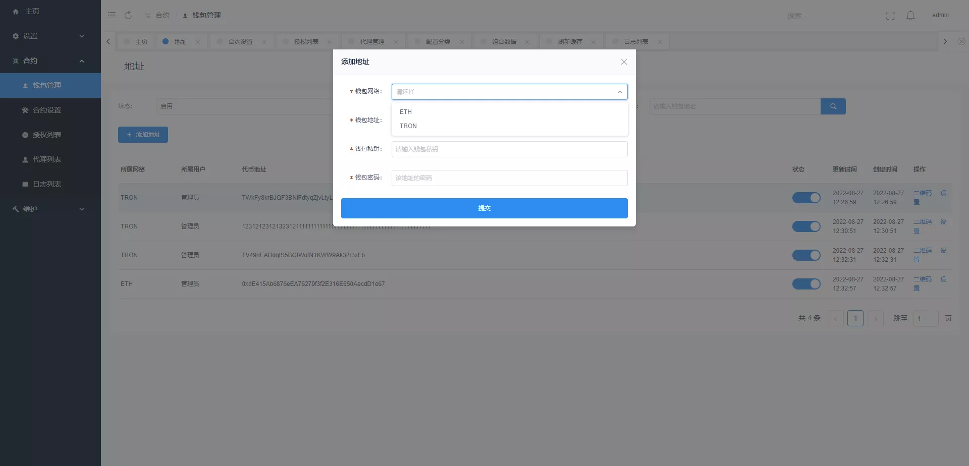This screenshot has width=969, height=466.
Task: Click the 添加地址 button
Action: point(143,135)
